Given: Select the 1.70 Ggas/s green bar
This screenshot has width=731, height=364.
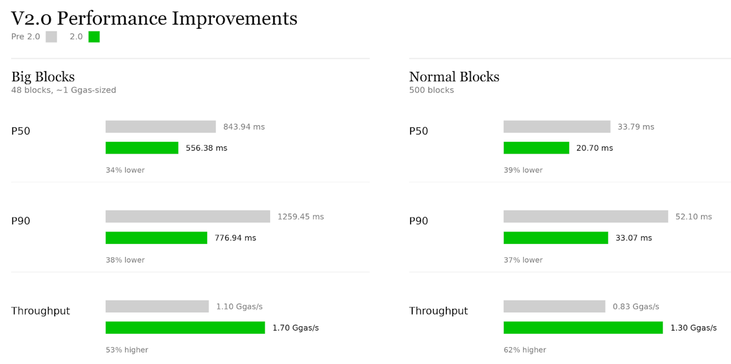Looking at the screenshot, I should click(x=185, y=327).
